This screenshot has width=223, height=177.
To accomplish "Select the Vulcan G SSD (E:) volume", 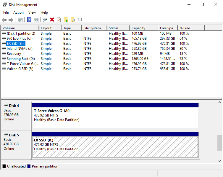I will (103, 69).
